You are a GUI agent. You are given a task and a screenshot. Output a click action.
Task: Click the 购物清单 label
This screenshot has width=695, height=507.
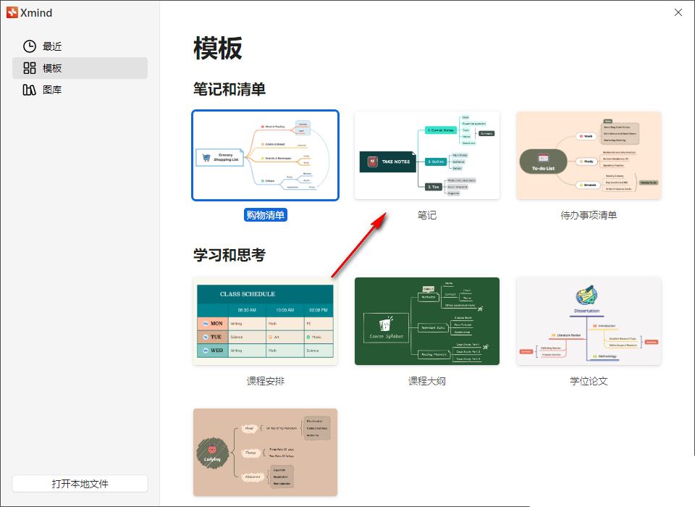point(266,215)
